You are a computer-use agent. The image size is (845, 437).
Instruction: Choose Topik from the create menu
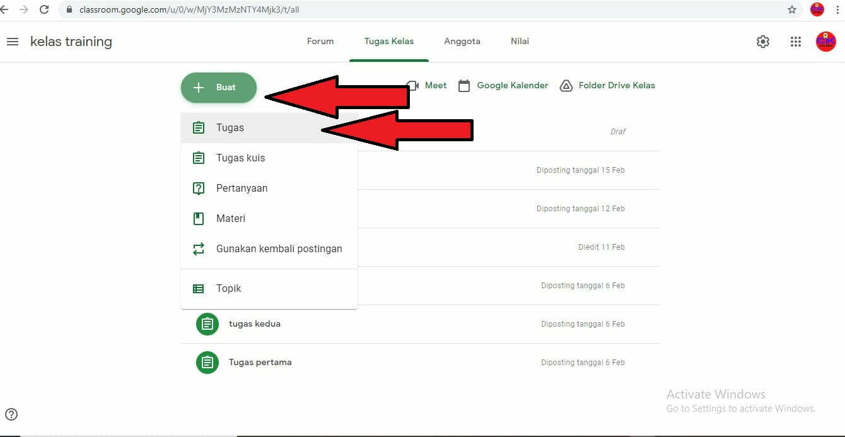point(228,289)
